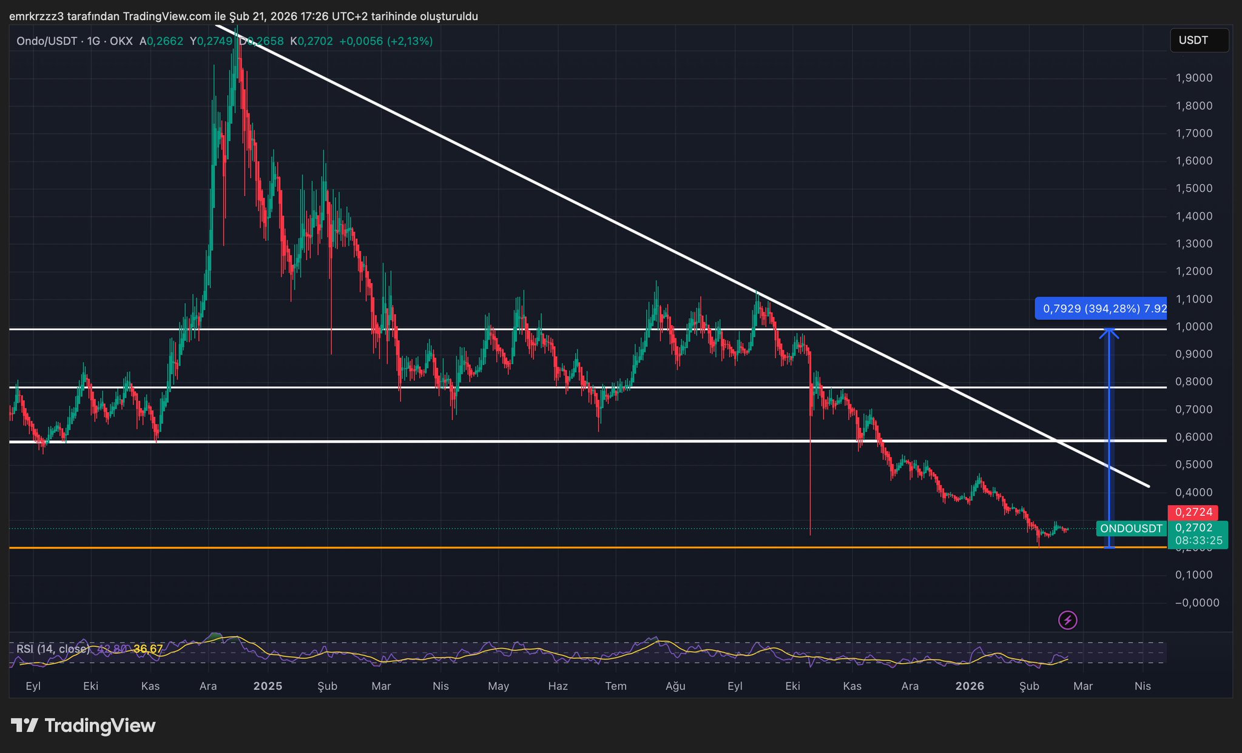The height and width of the screenshot is (753, 1242).
Task: Click the purple lightning bolt icon
Action: click(x=1067, y=620)
